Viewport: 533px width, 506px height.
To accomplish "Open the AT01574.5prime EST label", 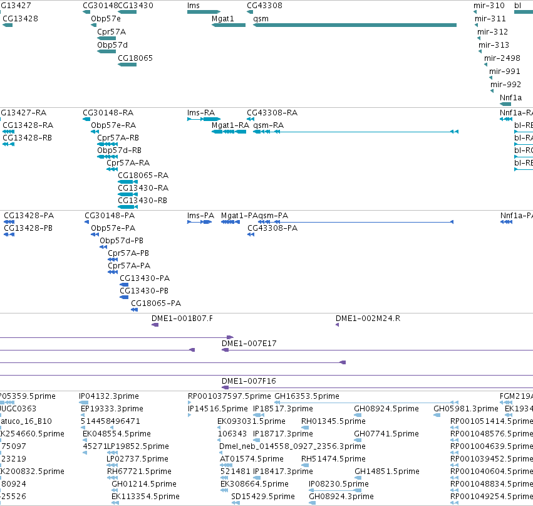I will tap(252, 459).
